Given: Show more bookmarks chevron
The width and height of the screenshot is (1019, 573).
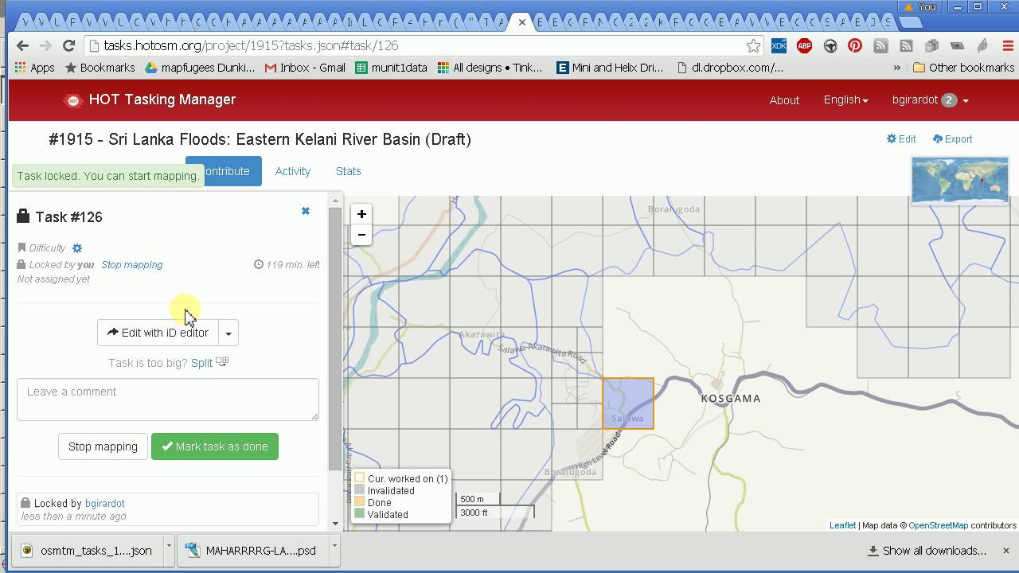Looking at the screenshot, I should 896,68.
